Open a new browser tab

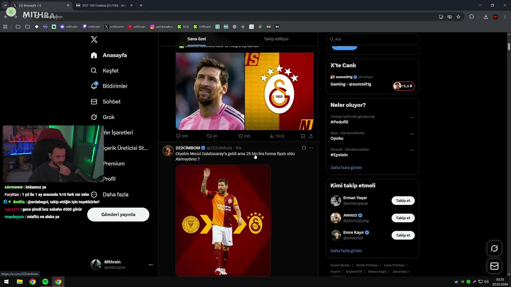click(x=141, y=5)
